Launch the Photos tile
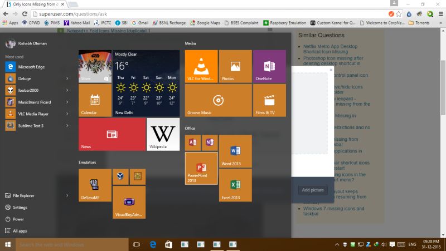This screenshot has height=251, width=446. click(235, 66)
